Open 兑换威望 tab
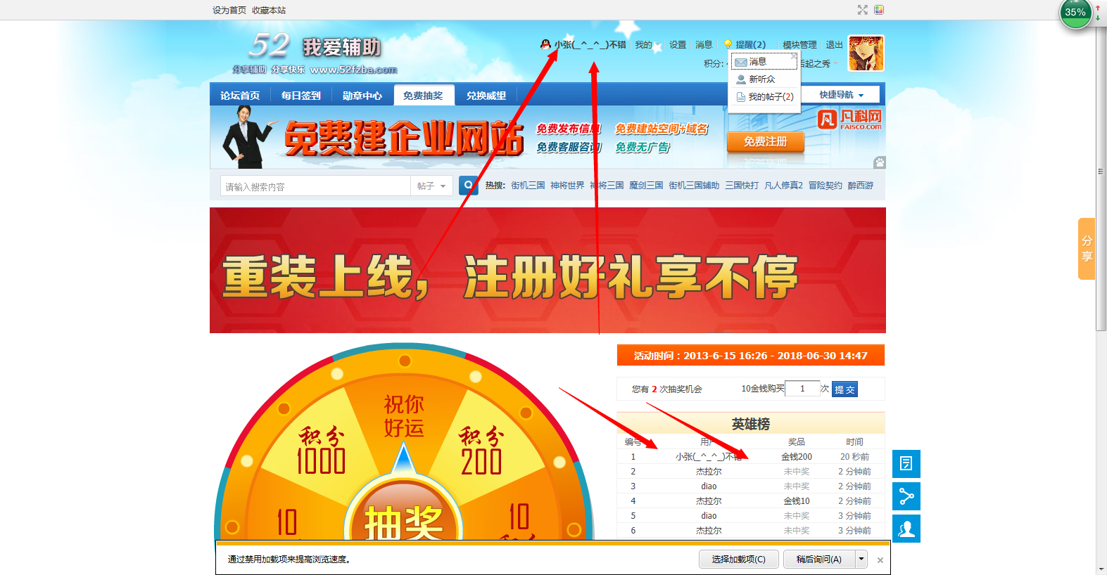The height and width of the screenshot is (575, 1107). (x=486, y=96)
